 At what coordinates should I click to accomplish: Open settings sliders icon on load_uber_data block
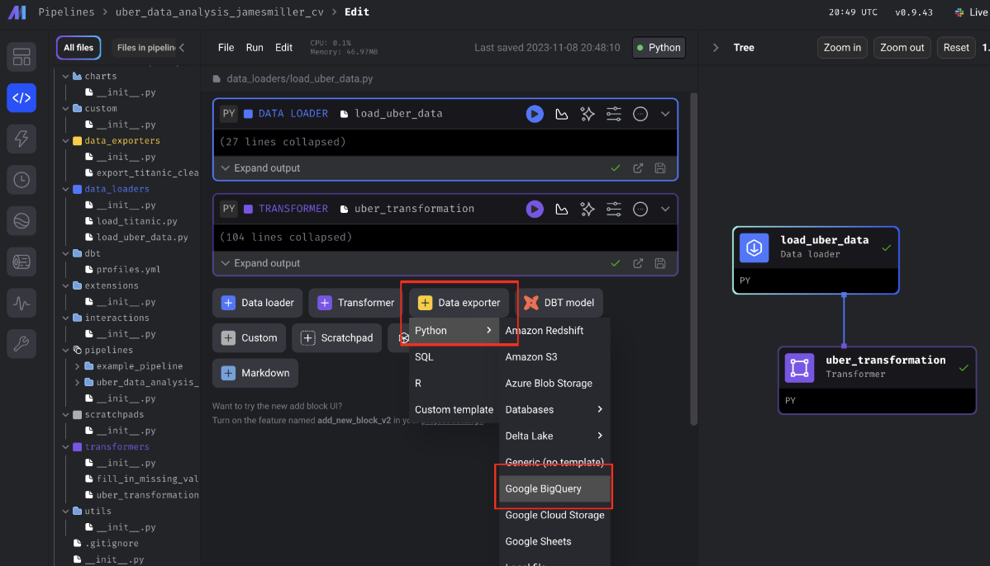click(x=614, y=114)
